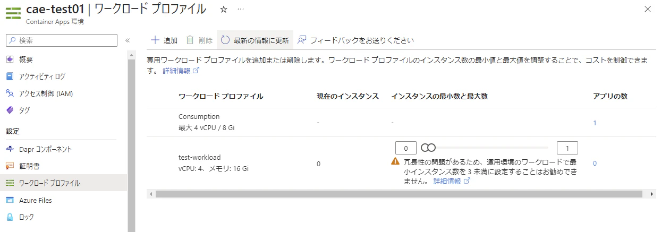Image resolution: width=661 pixels, height=232 pixels.
Task: Click インスタンスの最小数と最大数 column header
Action: pos(439,96)
